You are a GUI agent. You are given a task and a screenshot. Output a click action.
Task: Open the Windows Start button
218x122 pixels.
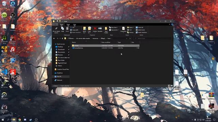[2, 120]
